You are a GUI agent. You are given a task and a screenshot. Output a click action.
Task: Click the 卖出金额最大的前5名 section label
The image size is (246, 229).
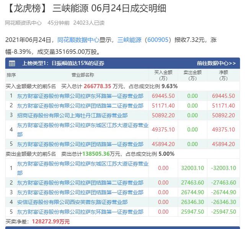click(31, 154)
